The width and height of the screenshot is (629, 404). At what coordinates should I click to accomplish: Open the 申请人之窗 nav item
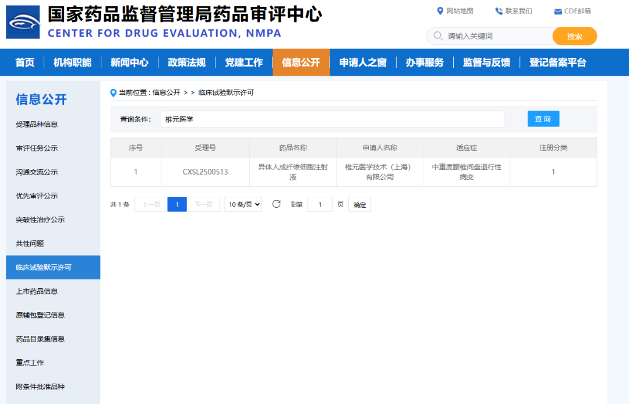pos(363,62)
